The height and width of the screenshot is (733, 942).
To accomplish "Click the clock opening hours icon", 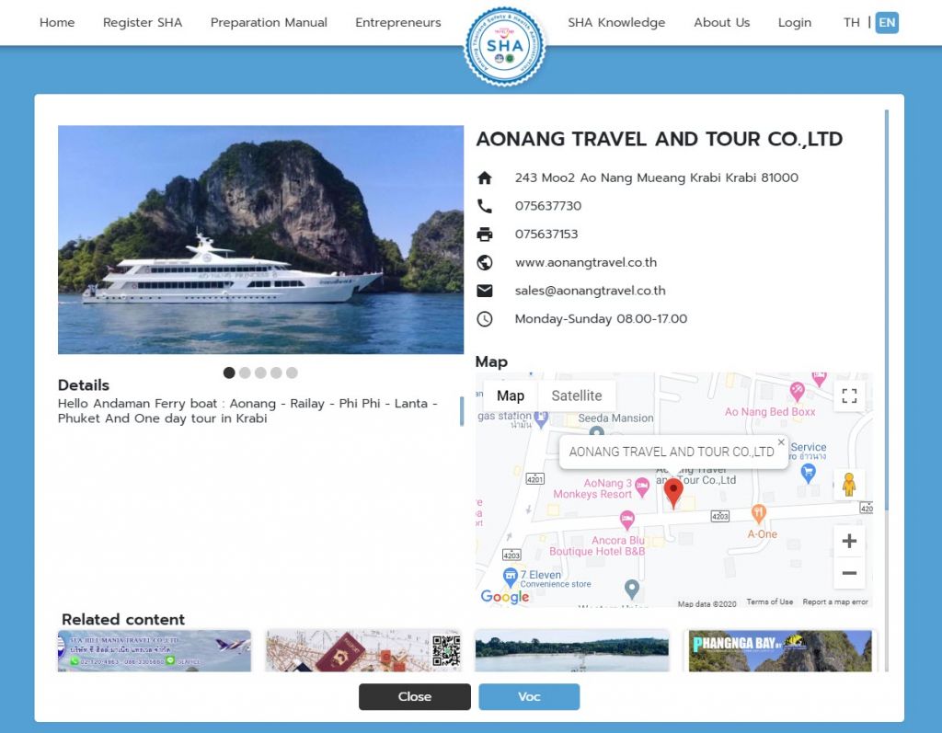I will [x=484, y=319].
